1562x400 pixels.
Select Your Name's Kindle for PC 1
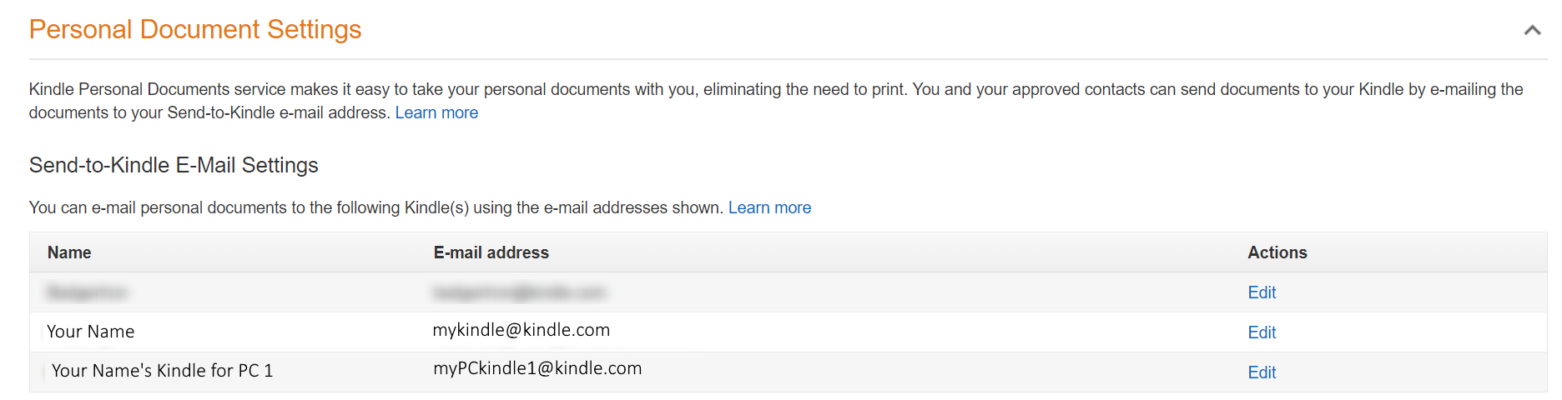[162, 371]
